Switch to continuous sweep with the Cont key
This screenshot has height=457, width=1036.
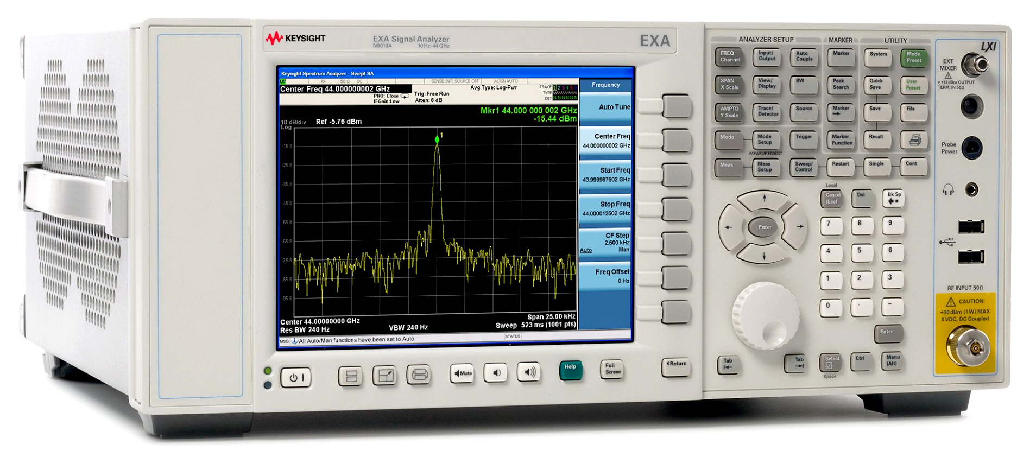tap(913, 166)
